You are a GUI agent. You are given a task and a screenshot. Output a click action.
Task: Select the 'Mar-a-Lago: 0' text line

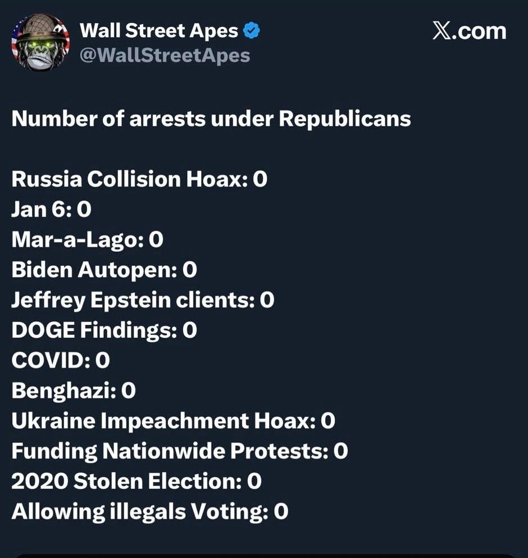pos(87,240)
